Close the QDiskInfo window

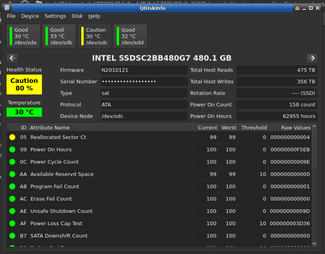point(318,8)
